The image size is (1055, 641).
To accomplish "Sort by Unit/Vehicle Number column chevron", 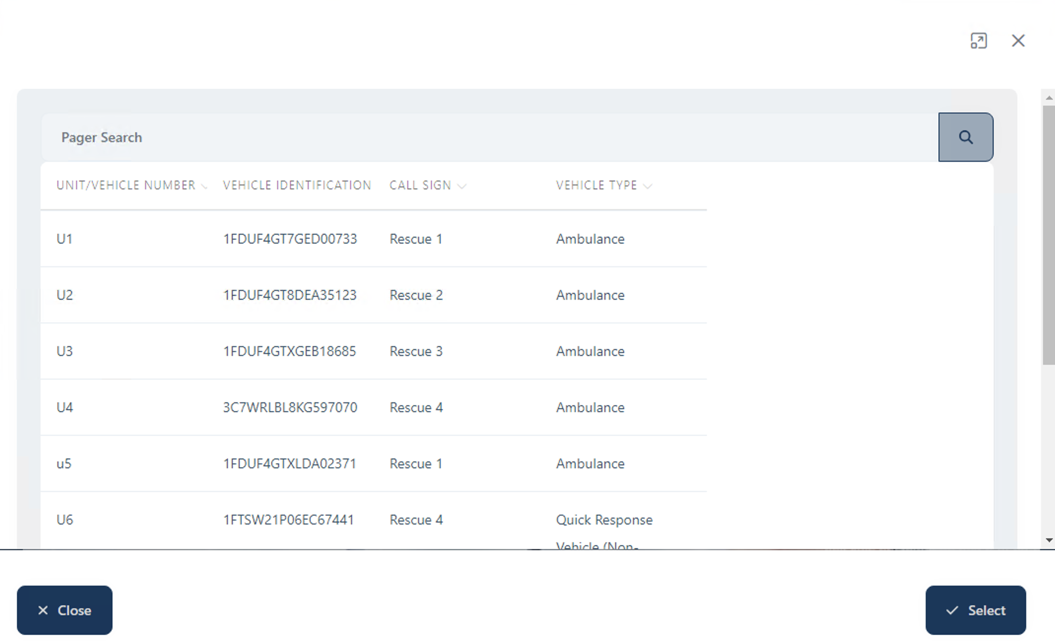I will tap(204, 186).
